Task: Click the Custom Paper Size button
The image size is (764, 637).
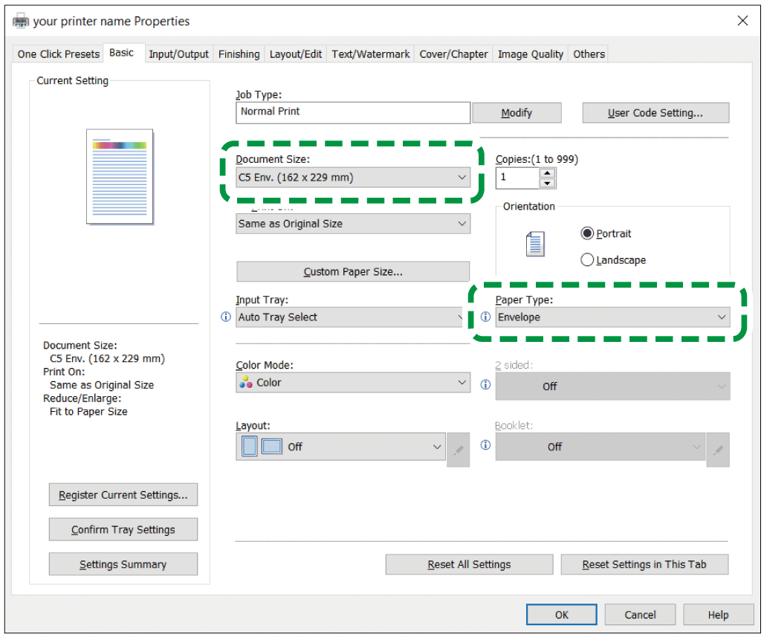Action: click(353, 272)
